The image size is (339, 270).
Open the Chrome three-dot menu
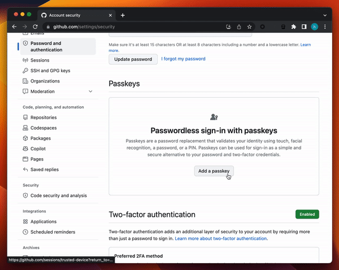click(x=325, y=27)
